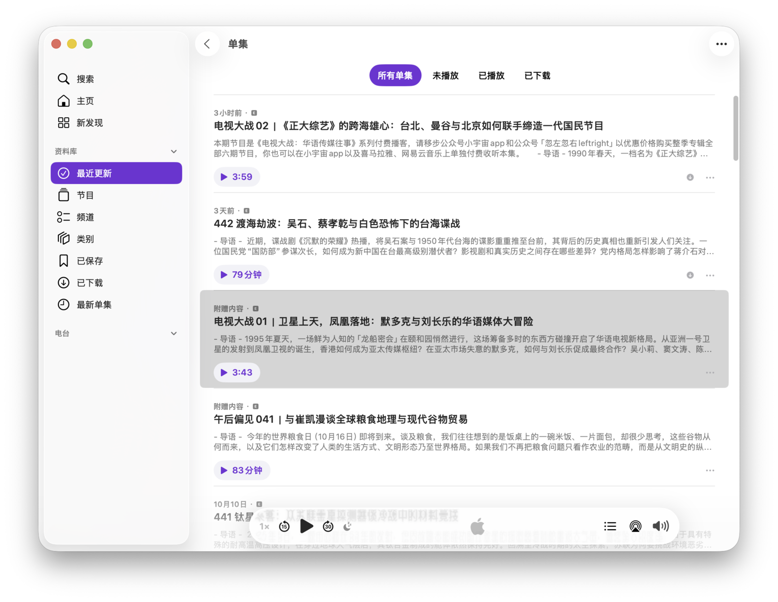Download the 442 渡海劫波 episode
The width and height of the screenshot is (778, 602).
pyautogui.click(x=690, y=275)
